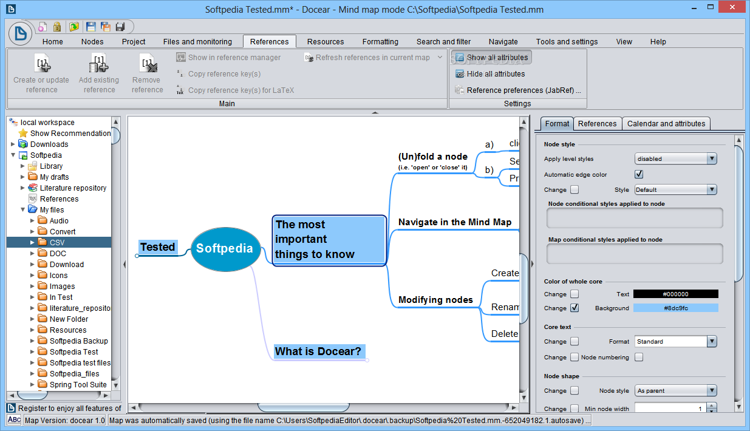Click the mind map horizontal scrollbar thumb
Viewport: 750px width, 431px height.
coord(303,407)
